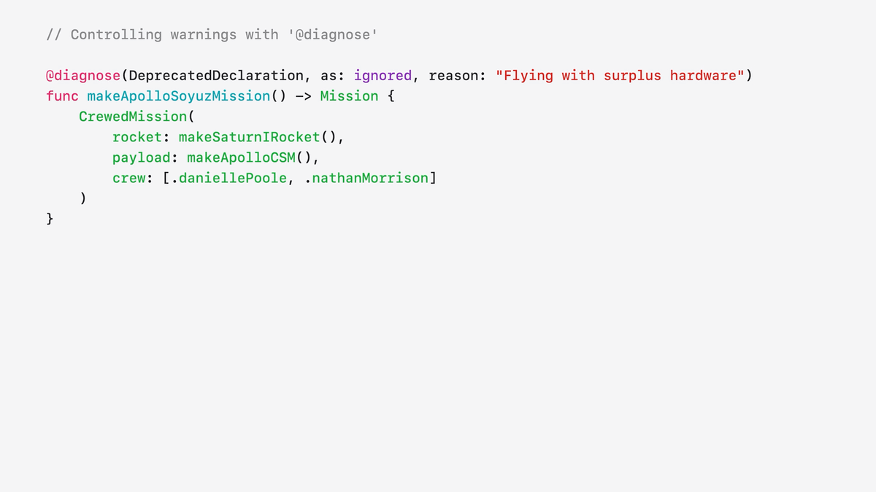Click the 'payload' parameter label

point(142,157)
